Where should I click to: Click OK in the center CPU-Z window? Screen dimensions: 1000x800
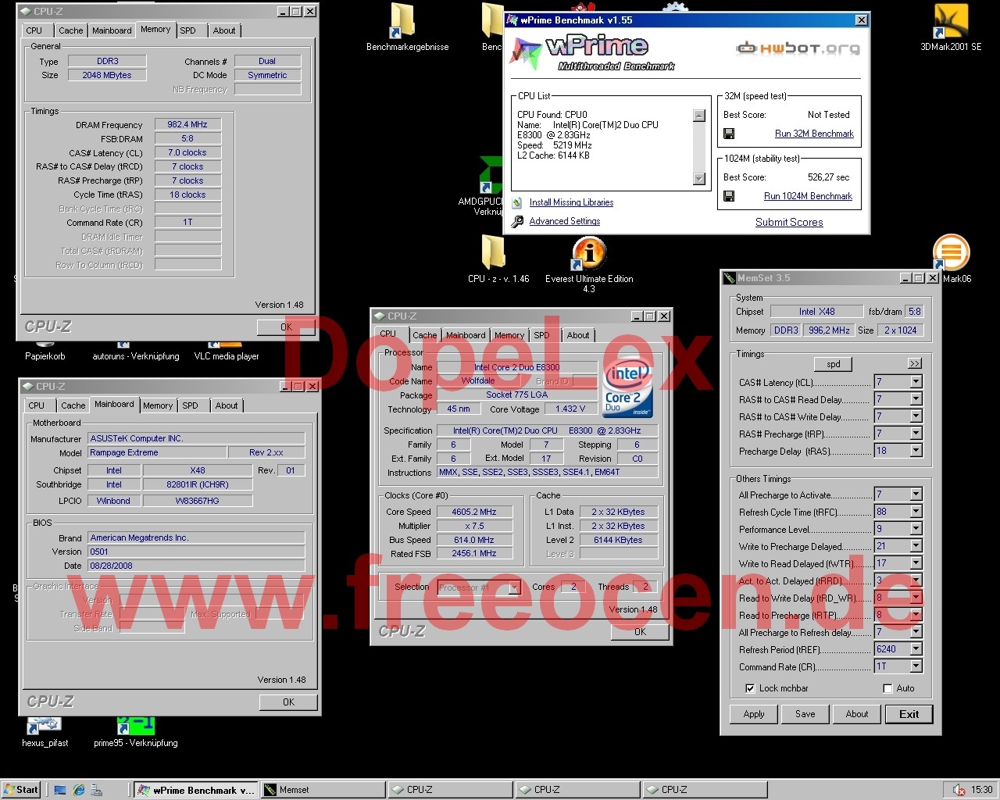pos(640,632)
